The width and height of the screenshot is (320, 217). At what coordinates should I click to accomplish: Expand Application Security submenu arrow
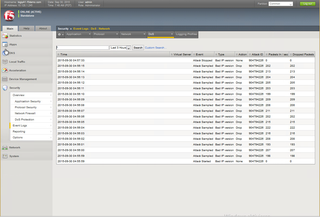51,101
